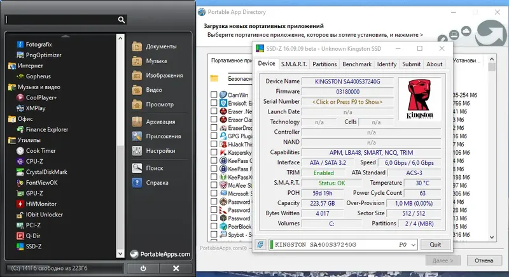The width and height of the screenshot is (509, 277).
Task: Tick the Eraser .Net checkbox
Action: coord(214,111)
